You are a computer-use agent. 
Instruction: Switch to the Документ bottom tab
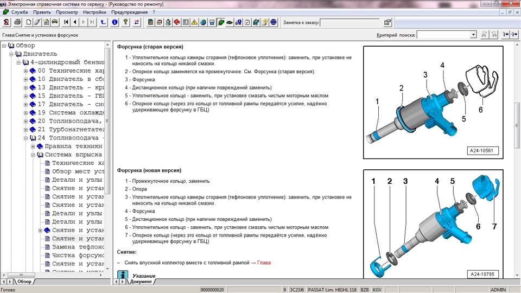click(141, 282)
